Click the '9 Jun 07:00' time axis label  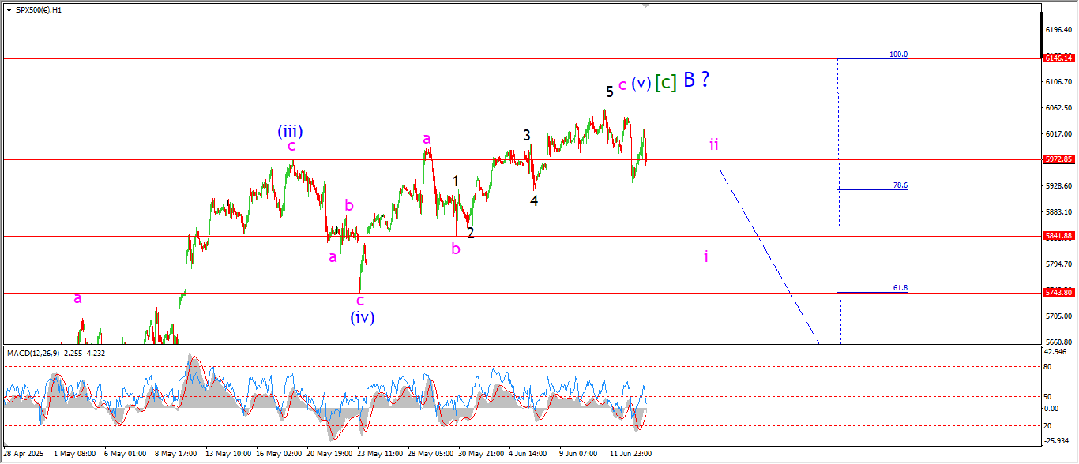[578, 454]
